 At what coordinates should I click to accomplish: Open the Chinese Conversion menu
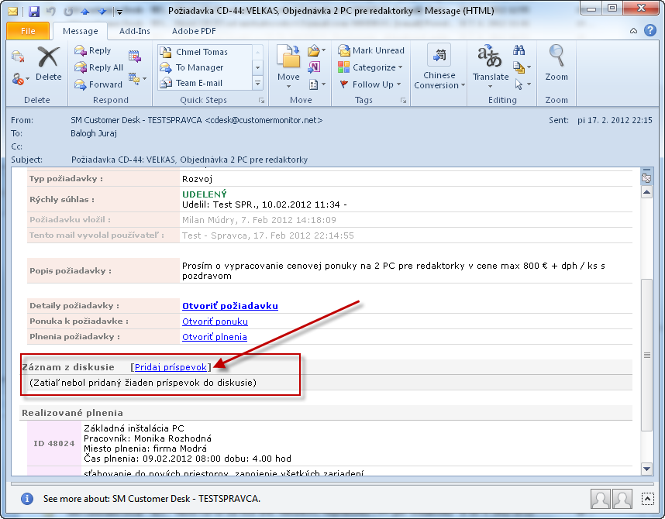439,67
